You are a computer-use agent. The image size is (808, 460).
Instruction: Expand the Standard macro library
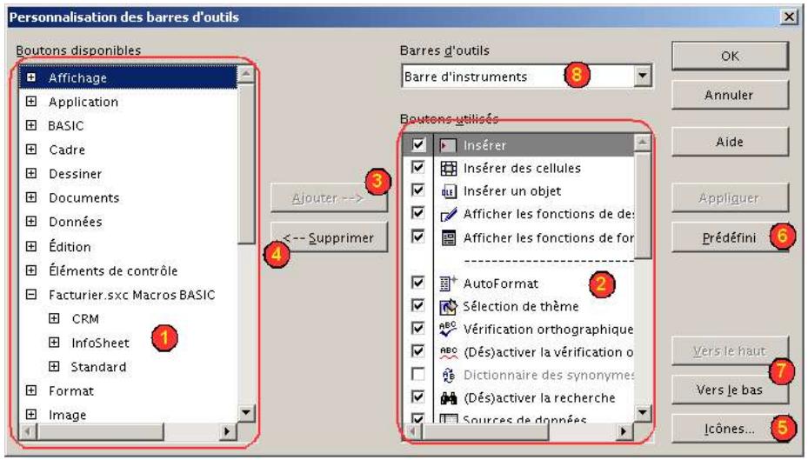54,366
